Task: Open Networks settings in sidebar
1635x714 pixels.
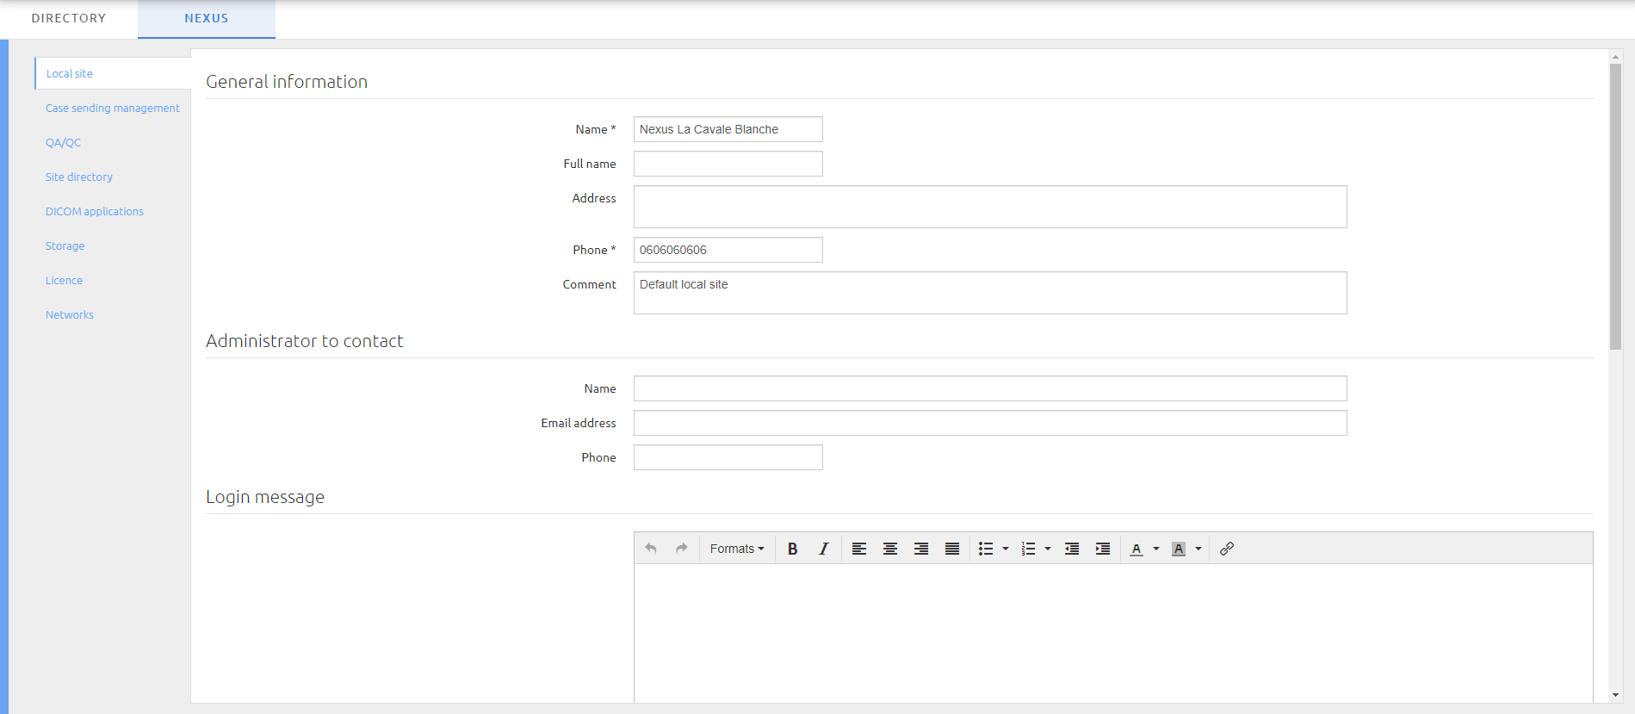Action: point(70,314)
